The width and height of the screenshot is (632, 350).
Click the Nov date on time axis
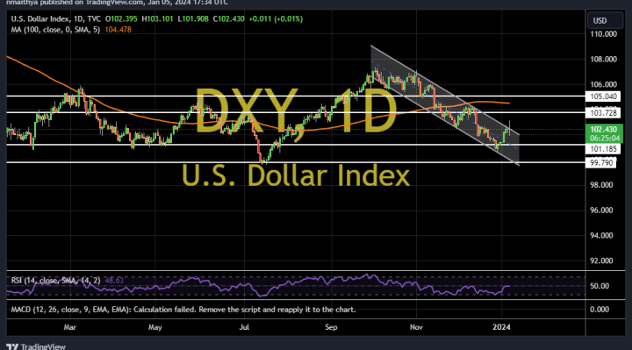pos(416,327)
